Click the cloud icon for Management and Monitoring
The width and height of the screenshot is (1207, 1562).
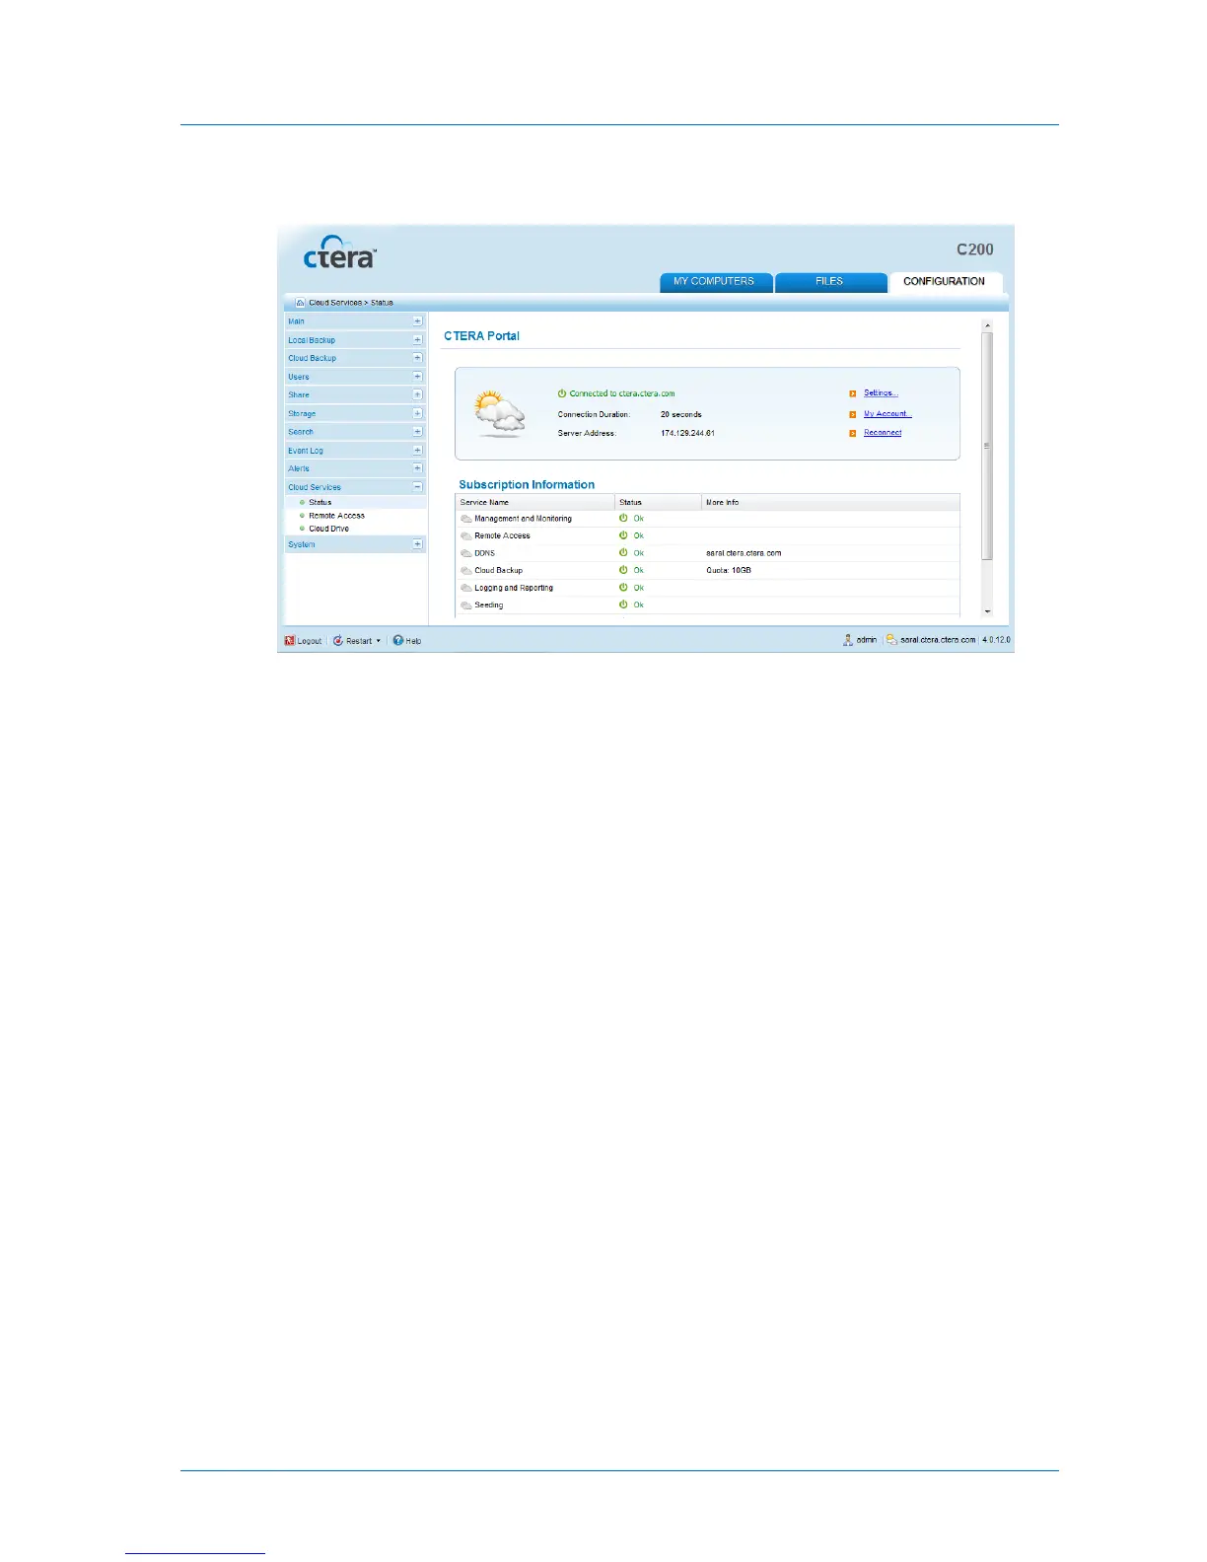tap(466, 519)
